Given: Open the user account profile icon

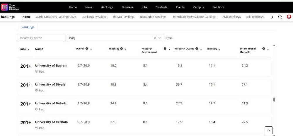Looking at the screenshot, I should (x=289, y=17).
